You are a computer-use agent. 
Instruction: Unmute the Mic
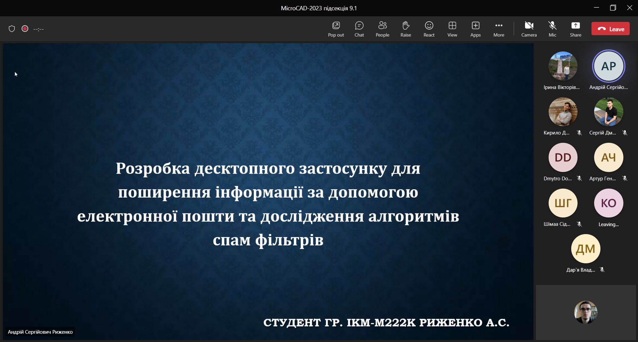pos(552,29)
